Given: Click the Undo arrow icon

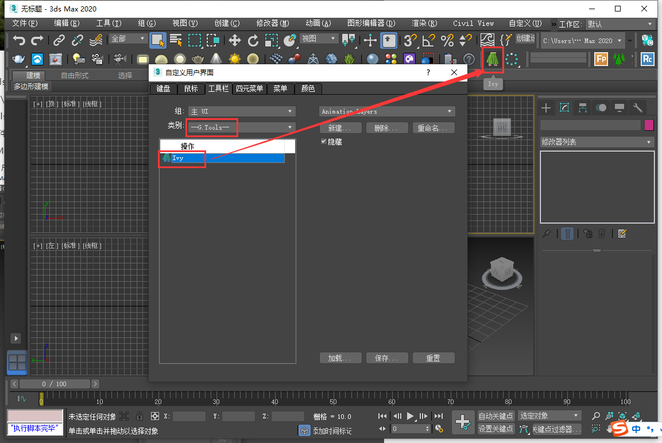Looking at the screenshot, I should (20, 40).
